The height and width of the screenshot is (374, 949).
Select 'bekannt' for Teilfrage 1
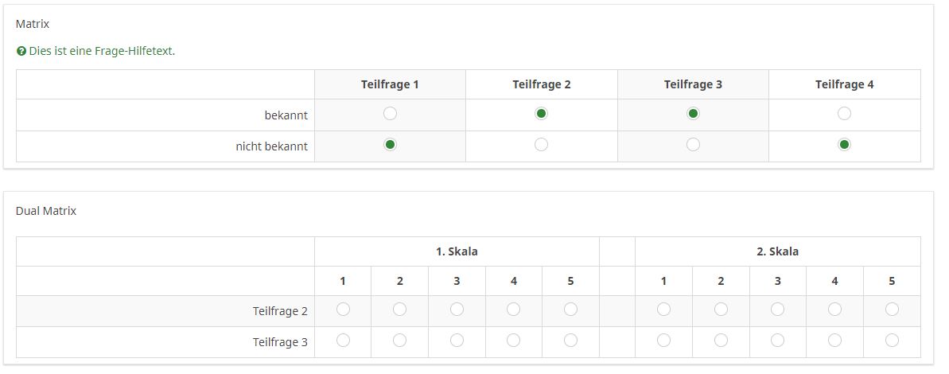click(390, 114)
